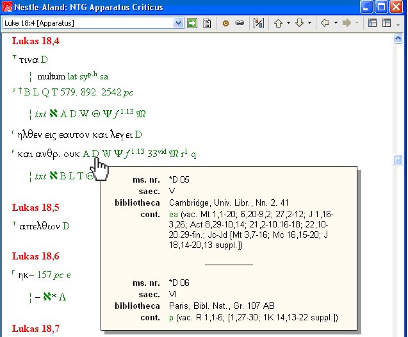Open the toolbar options dropdown at far right

click(x=398, y=25)
